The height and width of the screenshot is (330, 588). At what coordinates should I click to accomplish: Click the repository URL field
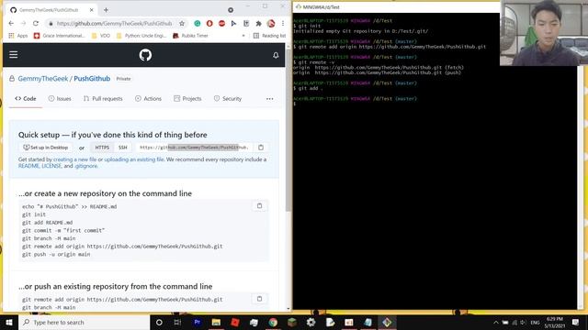click(x=194, y=148)
